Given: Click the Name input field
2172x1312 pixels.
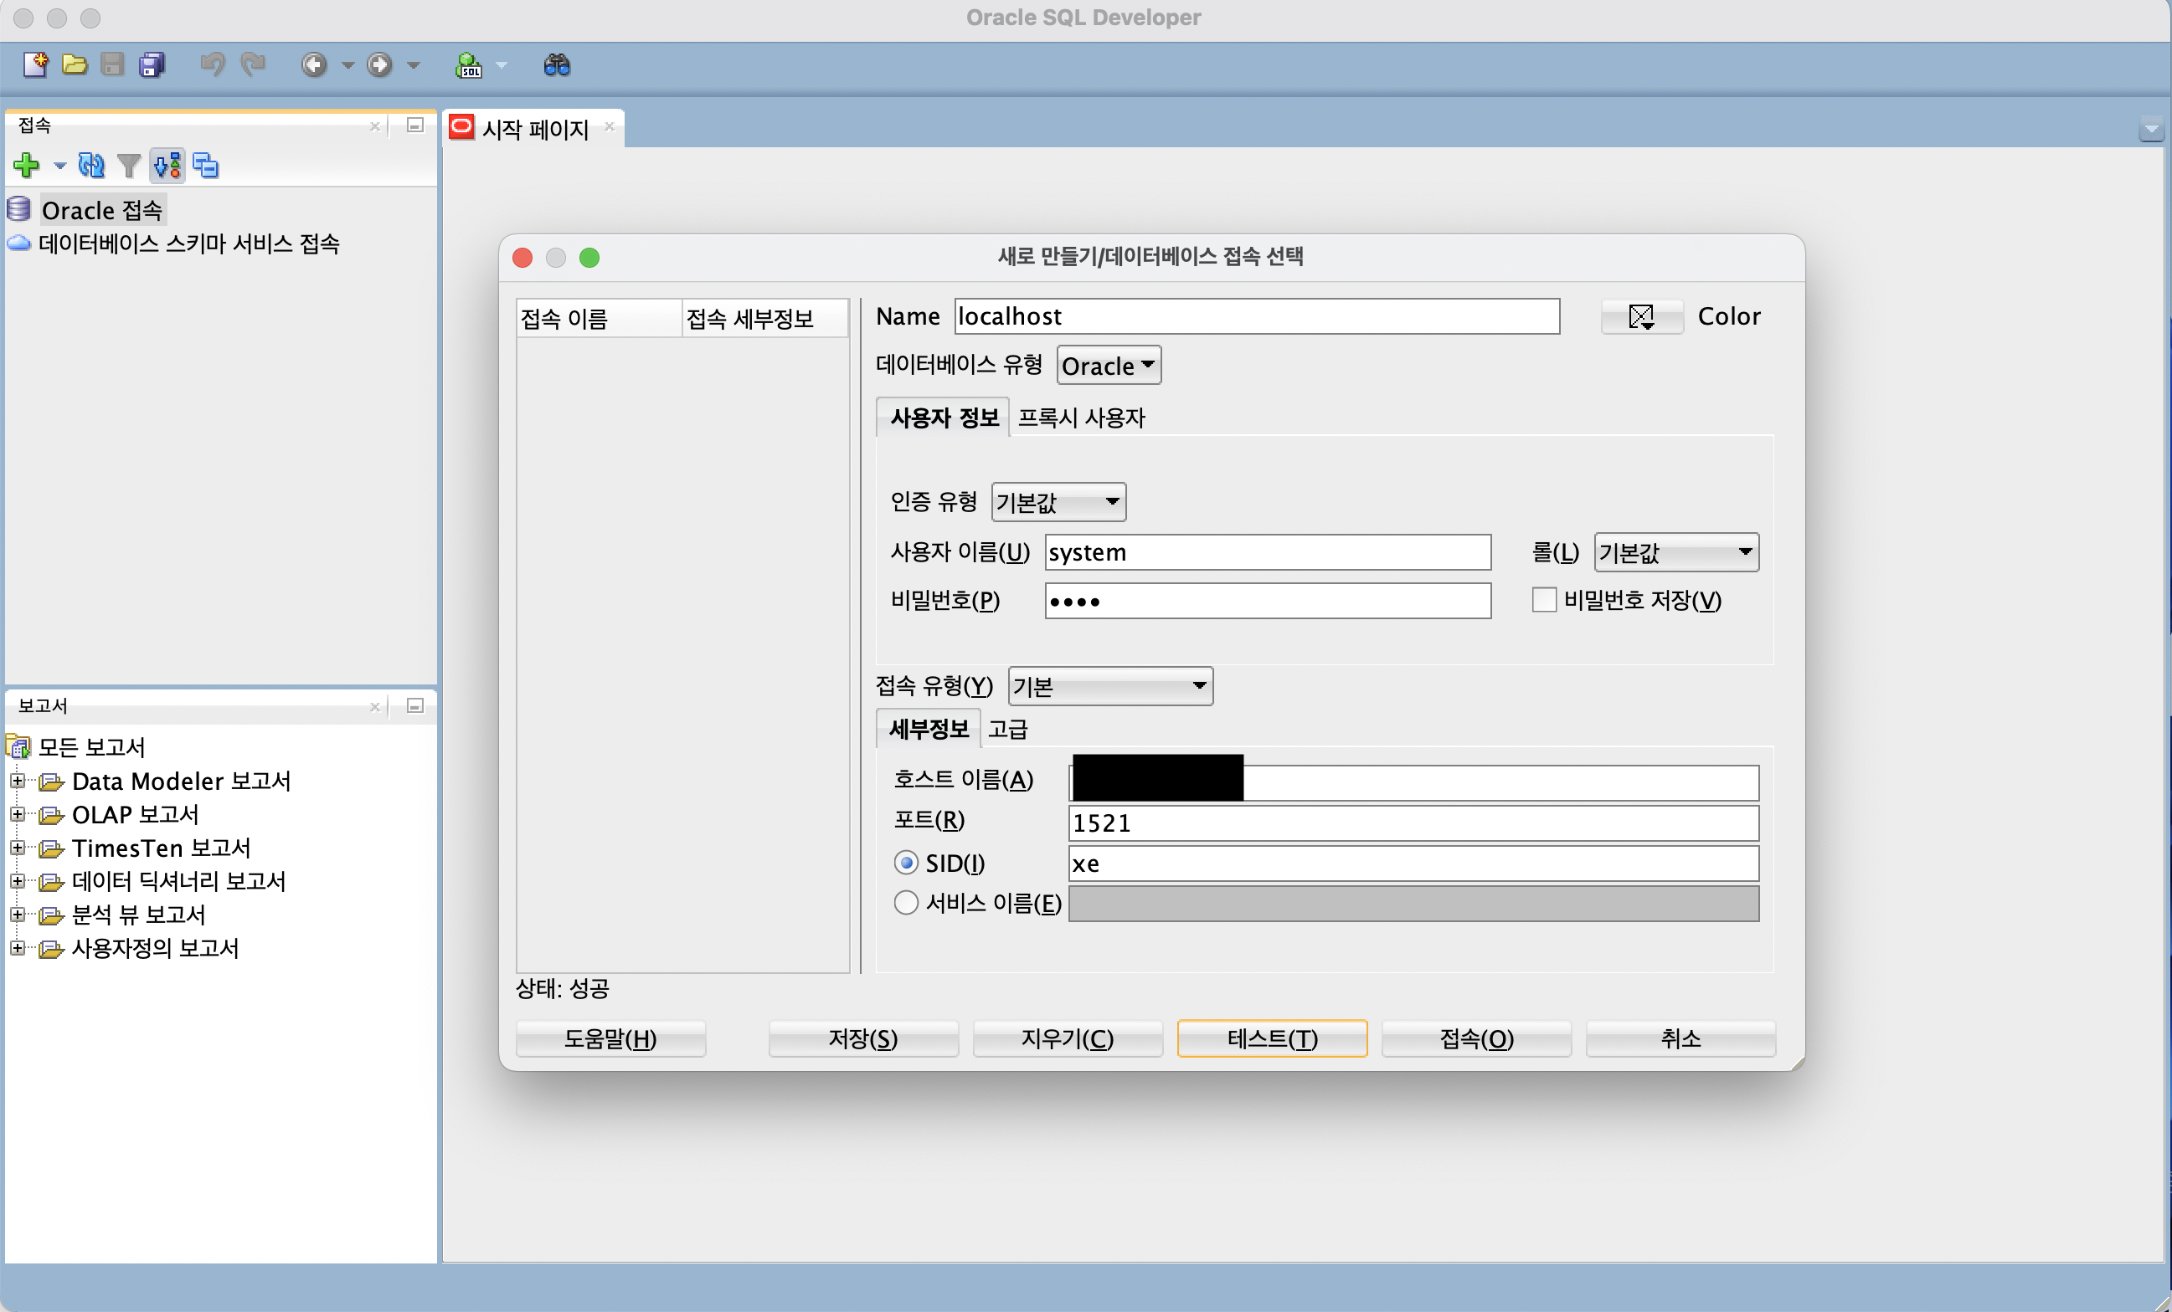Looking at the screenshot, I should pyautogui.click(x=1257, y=316).
